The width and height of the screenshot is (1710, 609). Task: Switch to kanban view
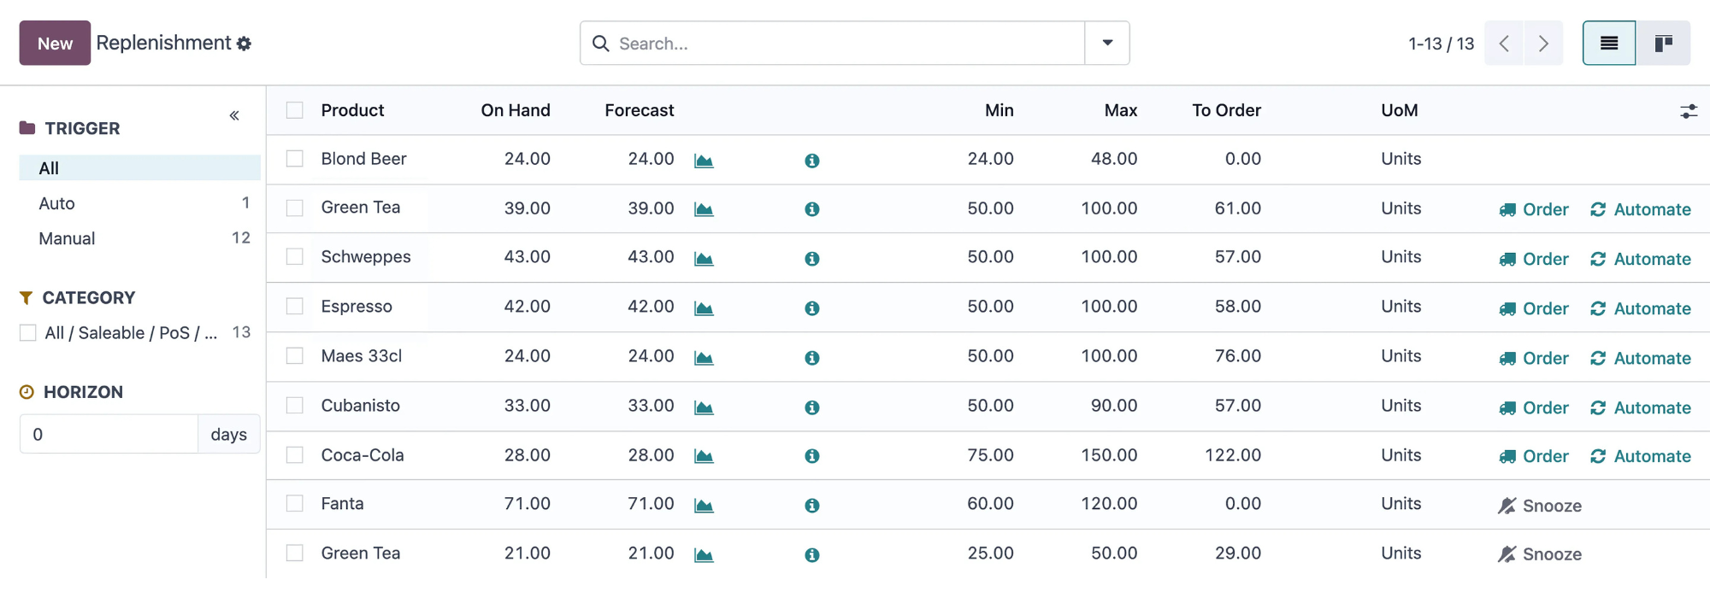[1663, 44]
